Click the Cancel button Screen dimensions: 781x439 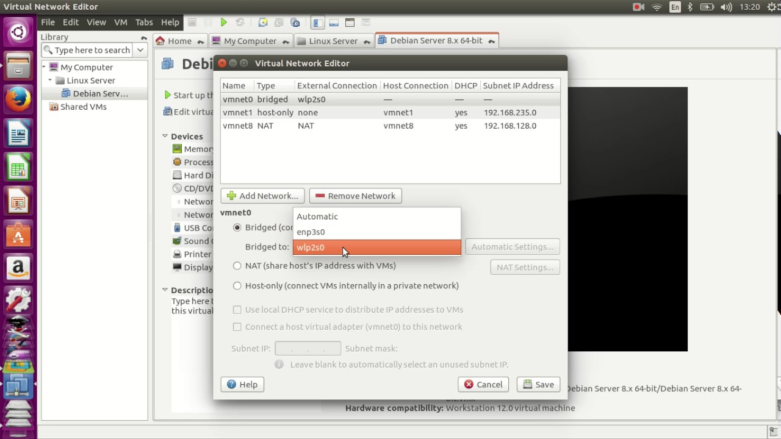483,384
